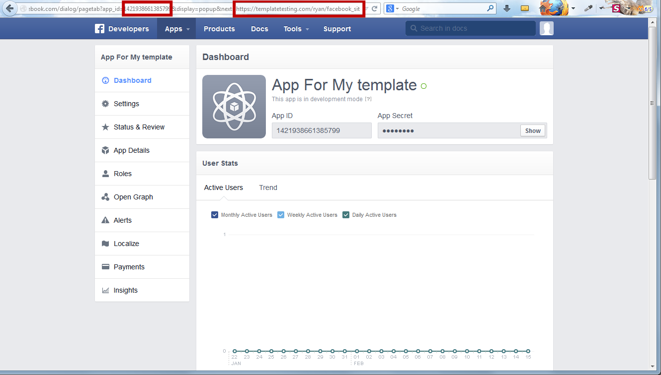Show the App Secret
This screenshot has height=375, width=661.
[x=533, y=130]
